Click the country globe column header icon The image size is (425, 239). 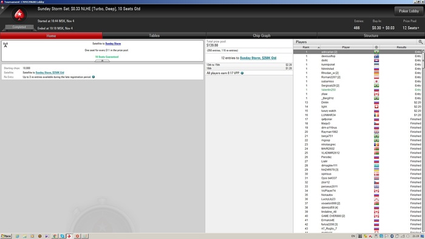tap(376, 47)
